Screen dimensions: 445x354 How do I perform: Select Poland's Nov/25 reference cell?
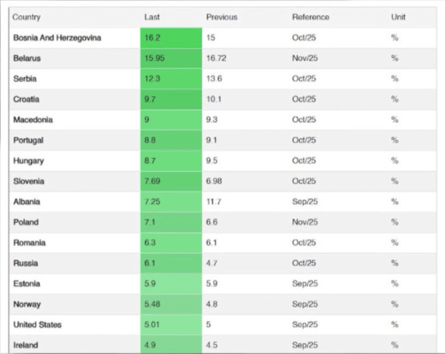[x=305, y=222]
